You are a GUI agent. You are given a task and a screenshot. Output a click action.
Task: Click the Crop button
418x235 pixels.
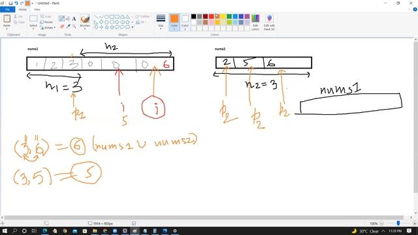[45, 16]
